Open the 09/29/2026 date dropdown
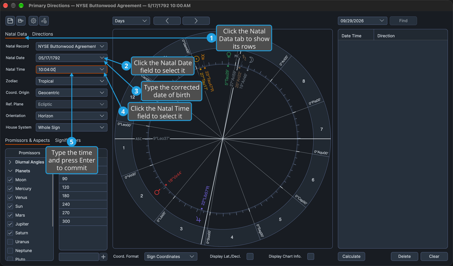This screenshot has height=266, width=453. (x=362, y=21)
